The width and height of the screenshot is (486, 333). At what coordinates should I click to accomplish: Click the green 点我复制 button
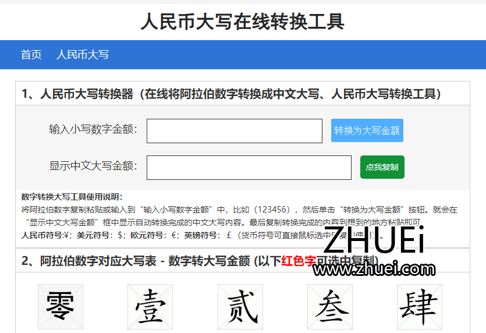[382, 167]
